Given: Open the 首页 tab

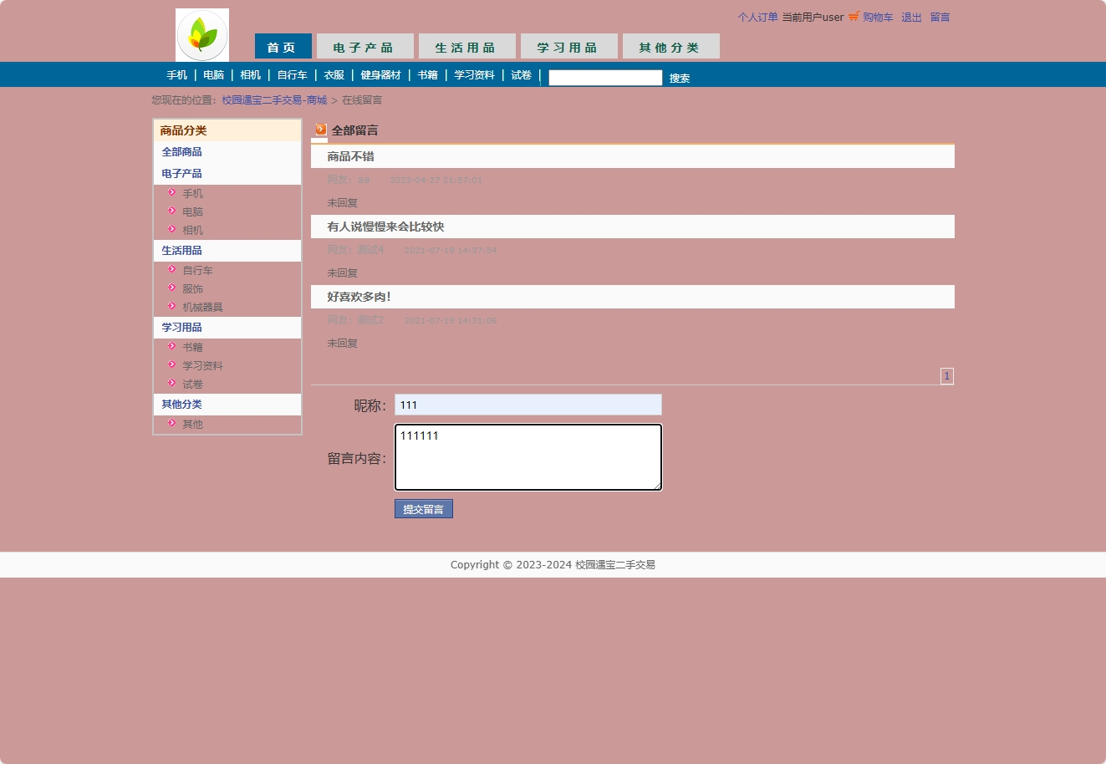Looking at the screenshot, I should (x=283, y=47).
